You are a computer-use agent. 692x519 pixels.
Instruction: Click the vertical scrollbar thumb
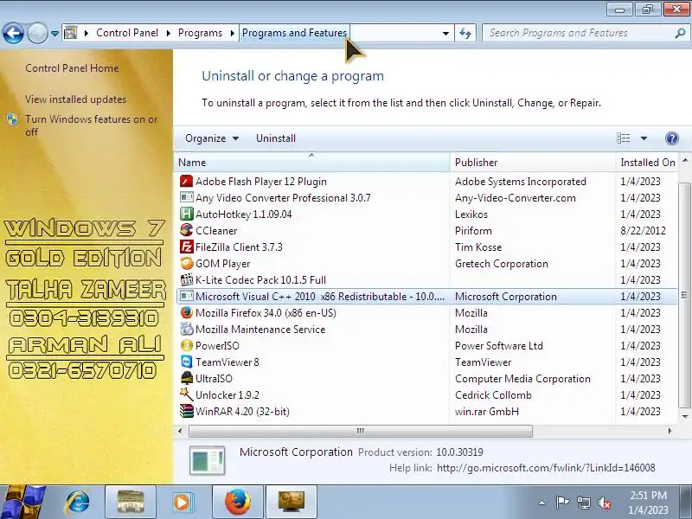pyautogui.click(x=684, y=295)
